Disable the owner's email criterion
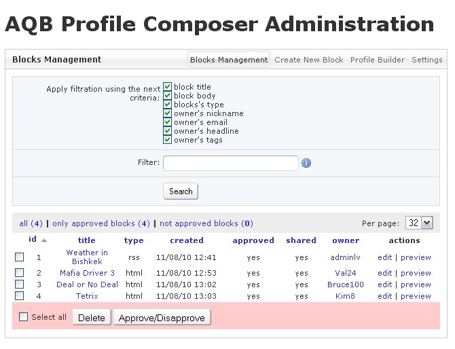Viewport: 455px width, 349px height. coord(167,122)
